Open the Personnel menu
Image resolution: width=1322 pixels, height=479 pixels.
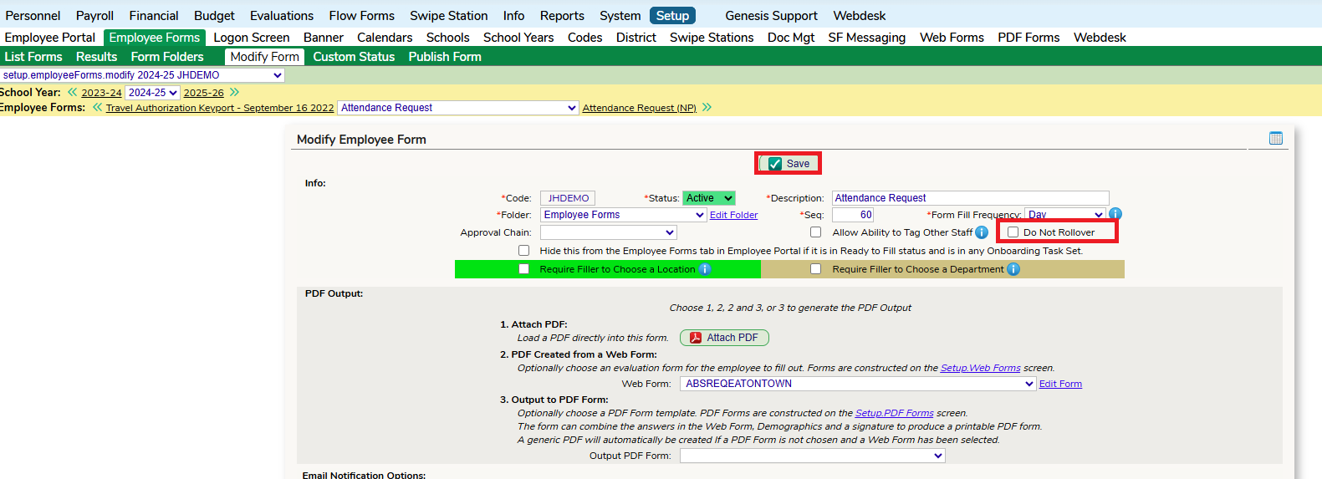pos(33,15)
